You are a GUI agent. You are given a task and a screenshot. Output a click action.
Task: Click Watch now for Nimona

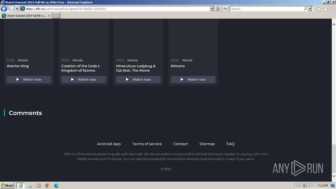tap(193, 80)
